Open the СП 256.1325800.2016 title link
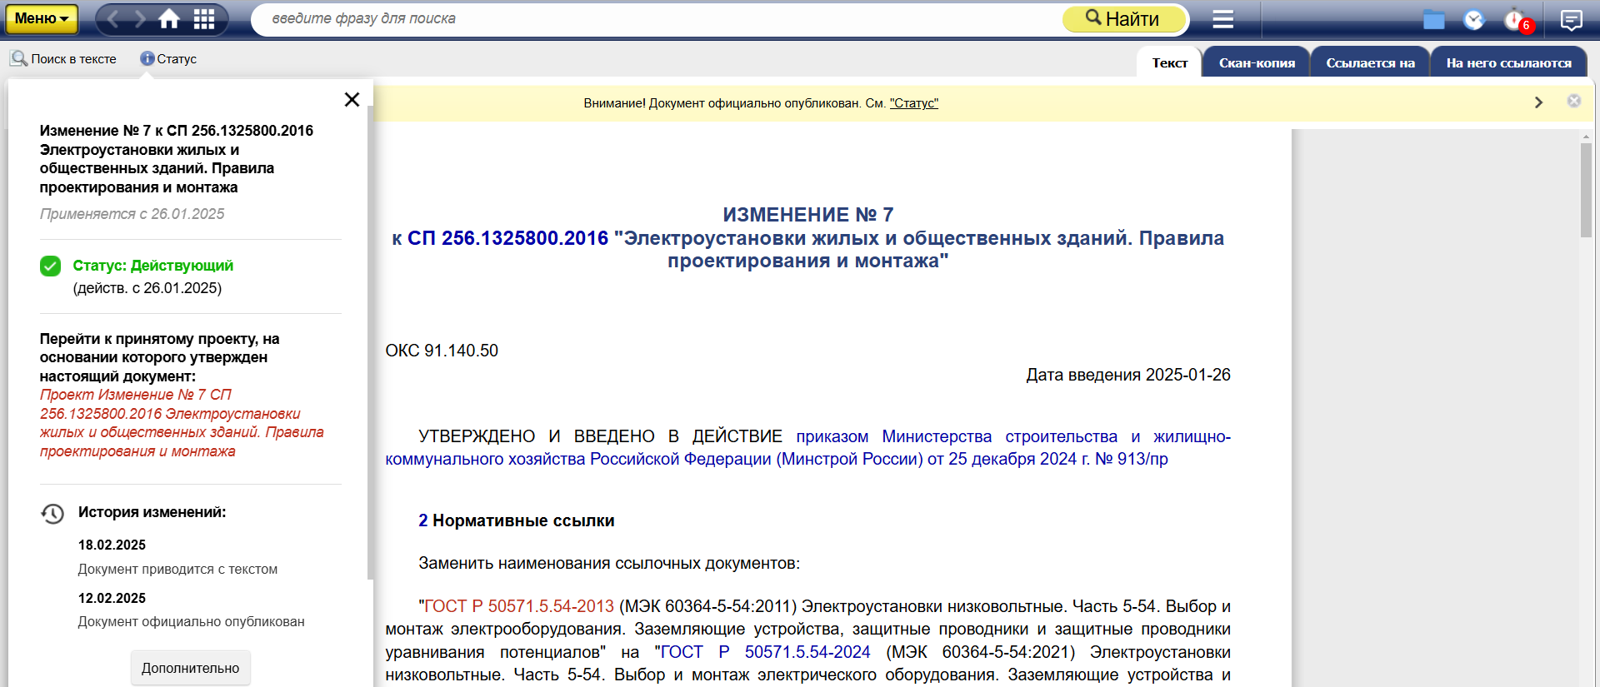1600x687 pixels. click(507, 238)
